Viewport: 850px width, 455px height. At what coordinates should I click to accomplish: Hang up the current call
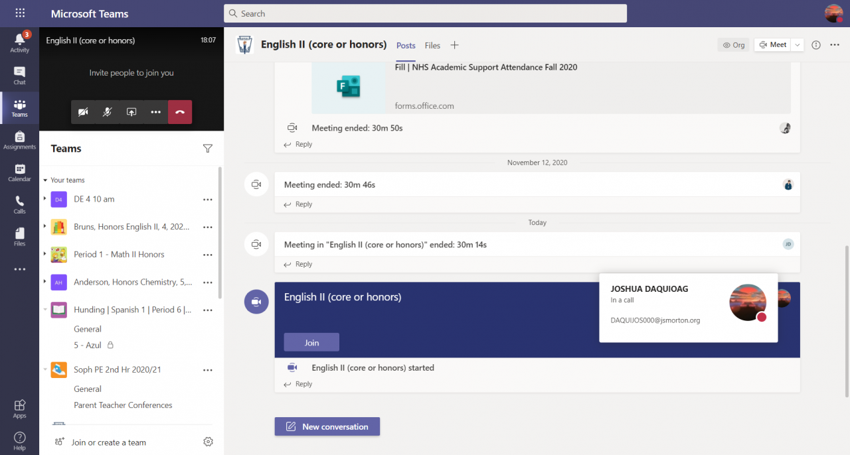[180, 112]
